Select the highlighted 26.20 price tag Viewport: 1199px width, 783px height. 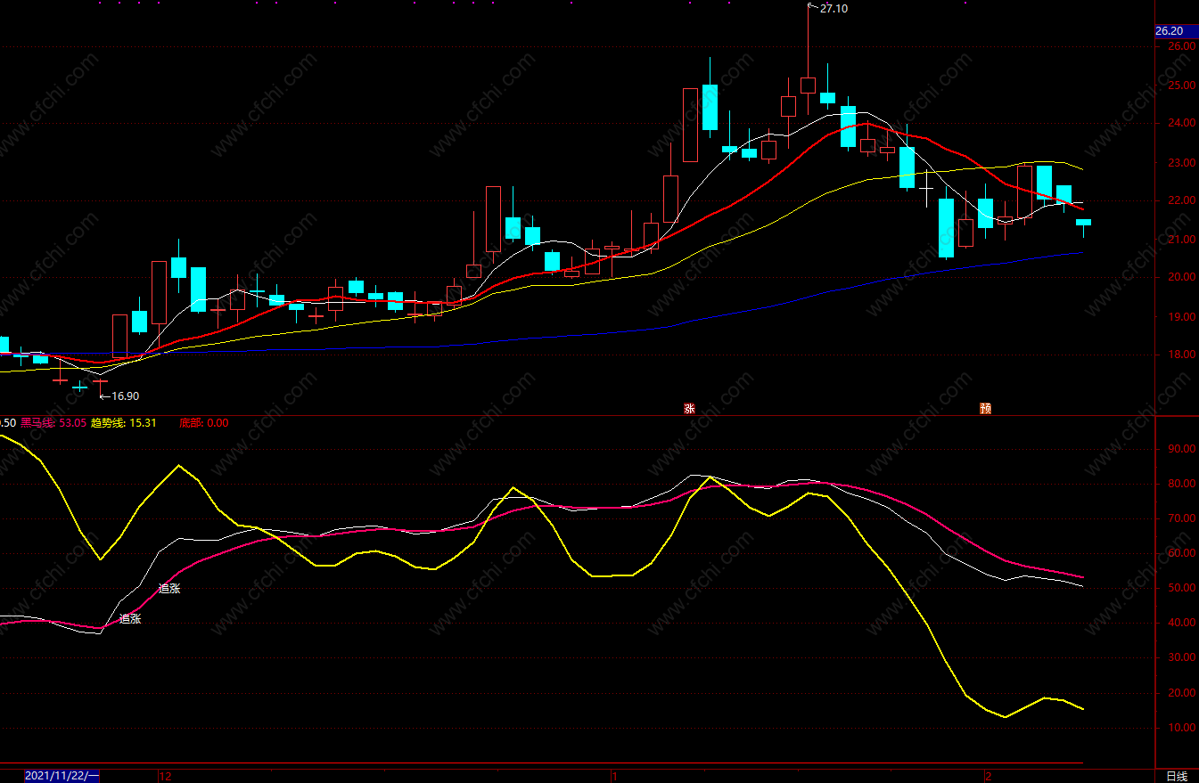[x=1176, y=31]
